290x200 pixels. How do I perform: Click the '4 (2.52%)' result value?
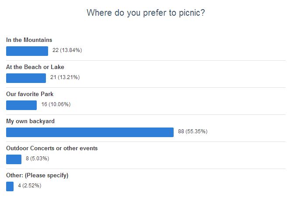coord(30,186)
